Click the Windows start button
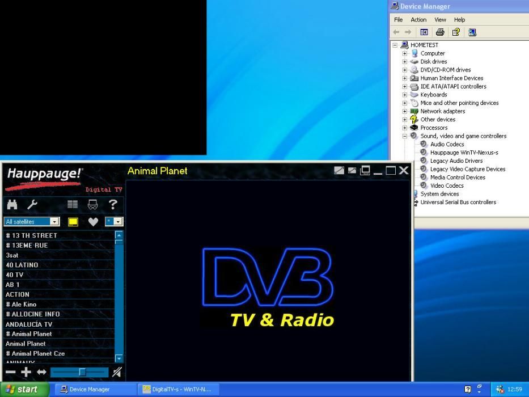The height and width of the screenshot is (397, 529). click(x=23, y=389)
